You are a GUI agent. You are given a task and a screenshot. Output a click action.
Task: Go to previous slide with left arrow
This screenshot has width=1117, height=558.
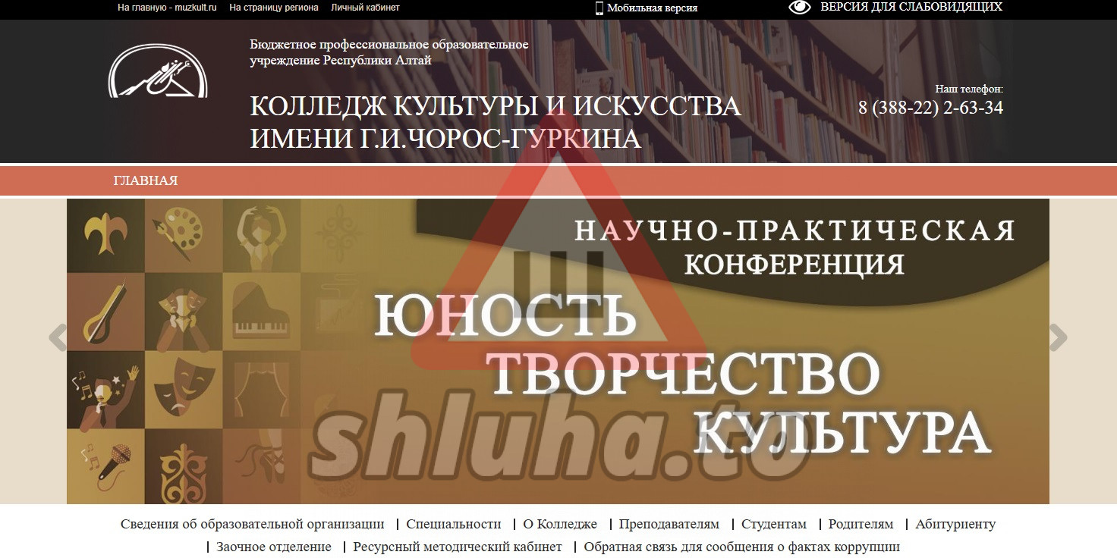click(x=58, y=338)
